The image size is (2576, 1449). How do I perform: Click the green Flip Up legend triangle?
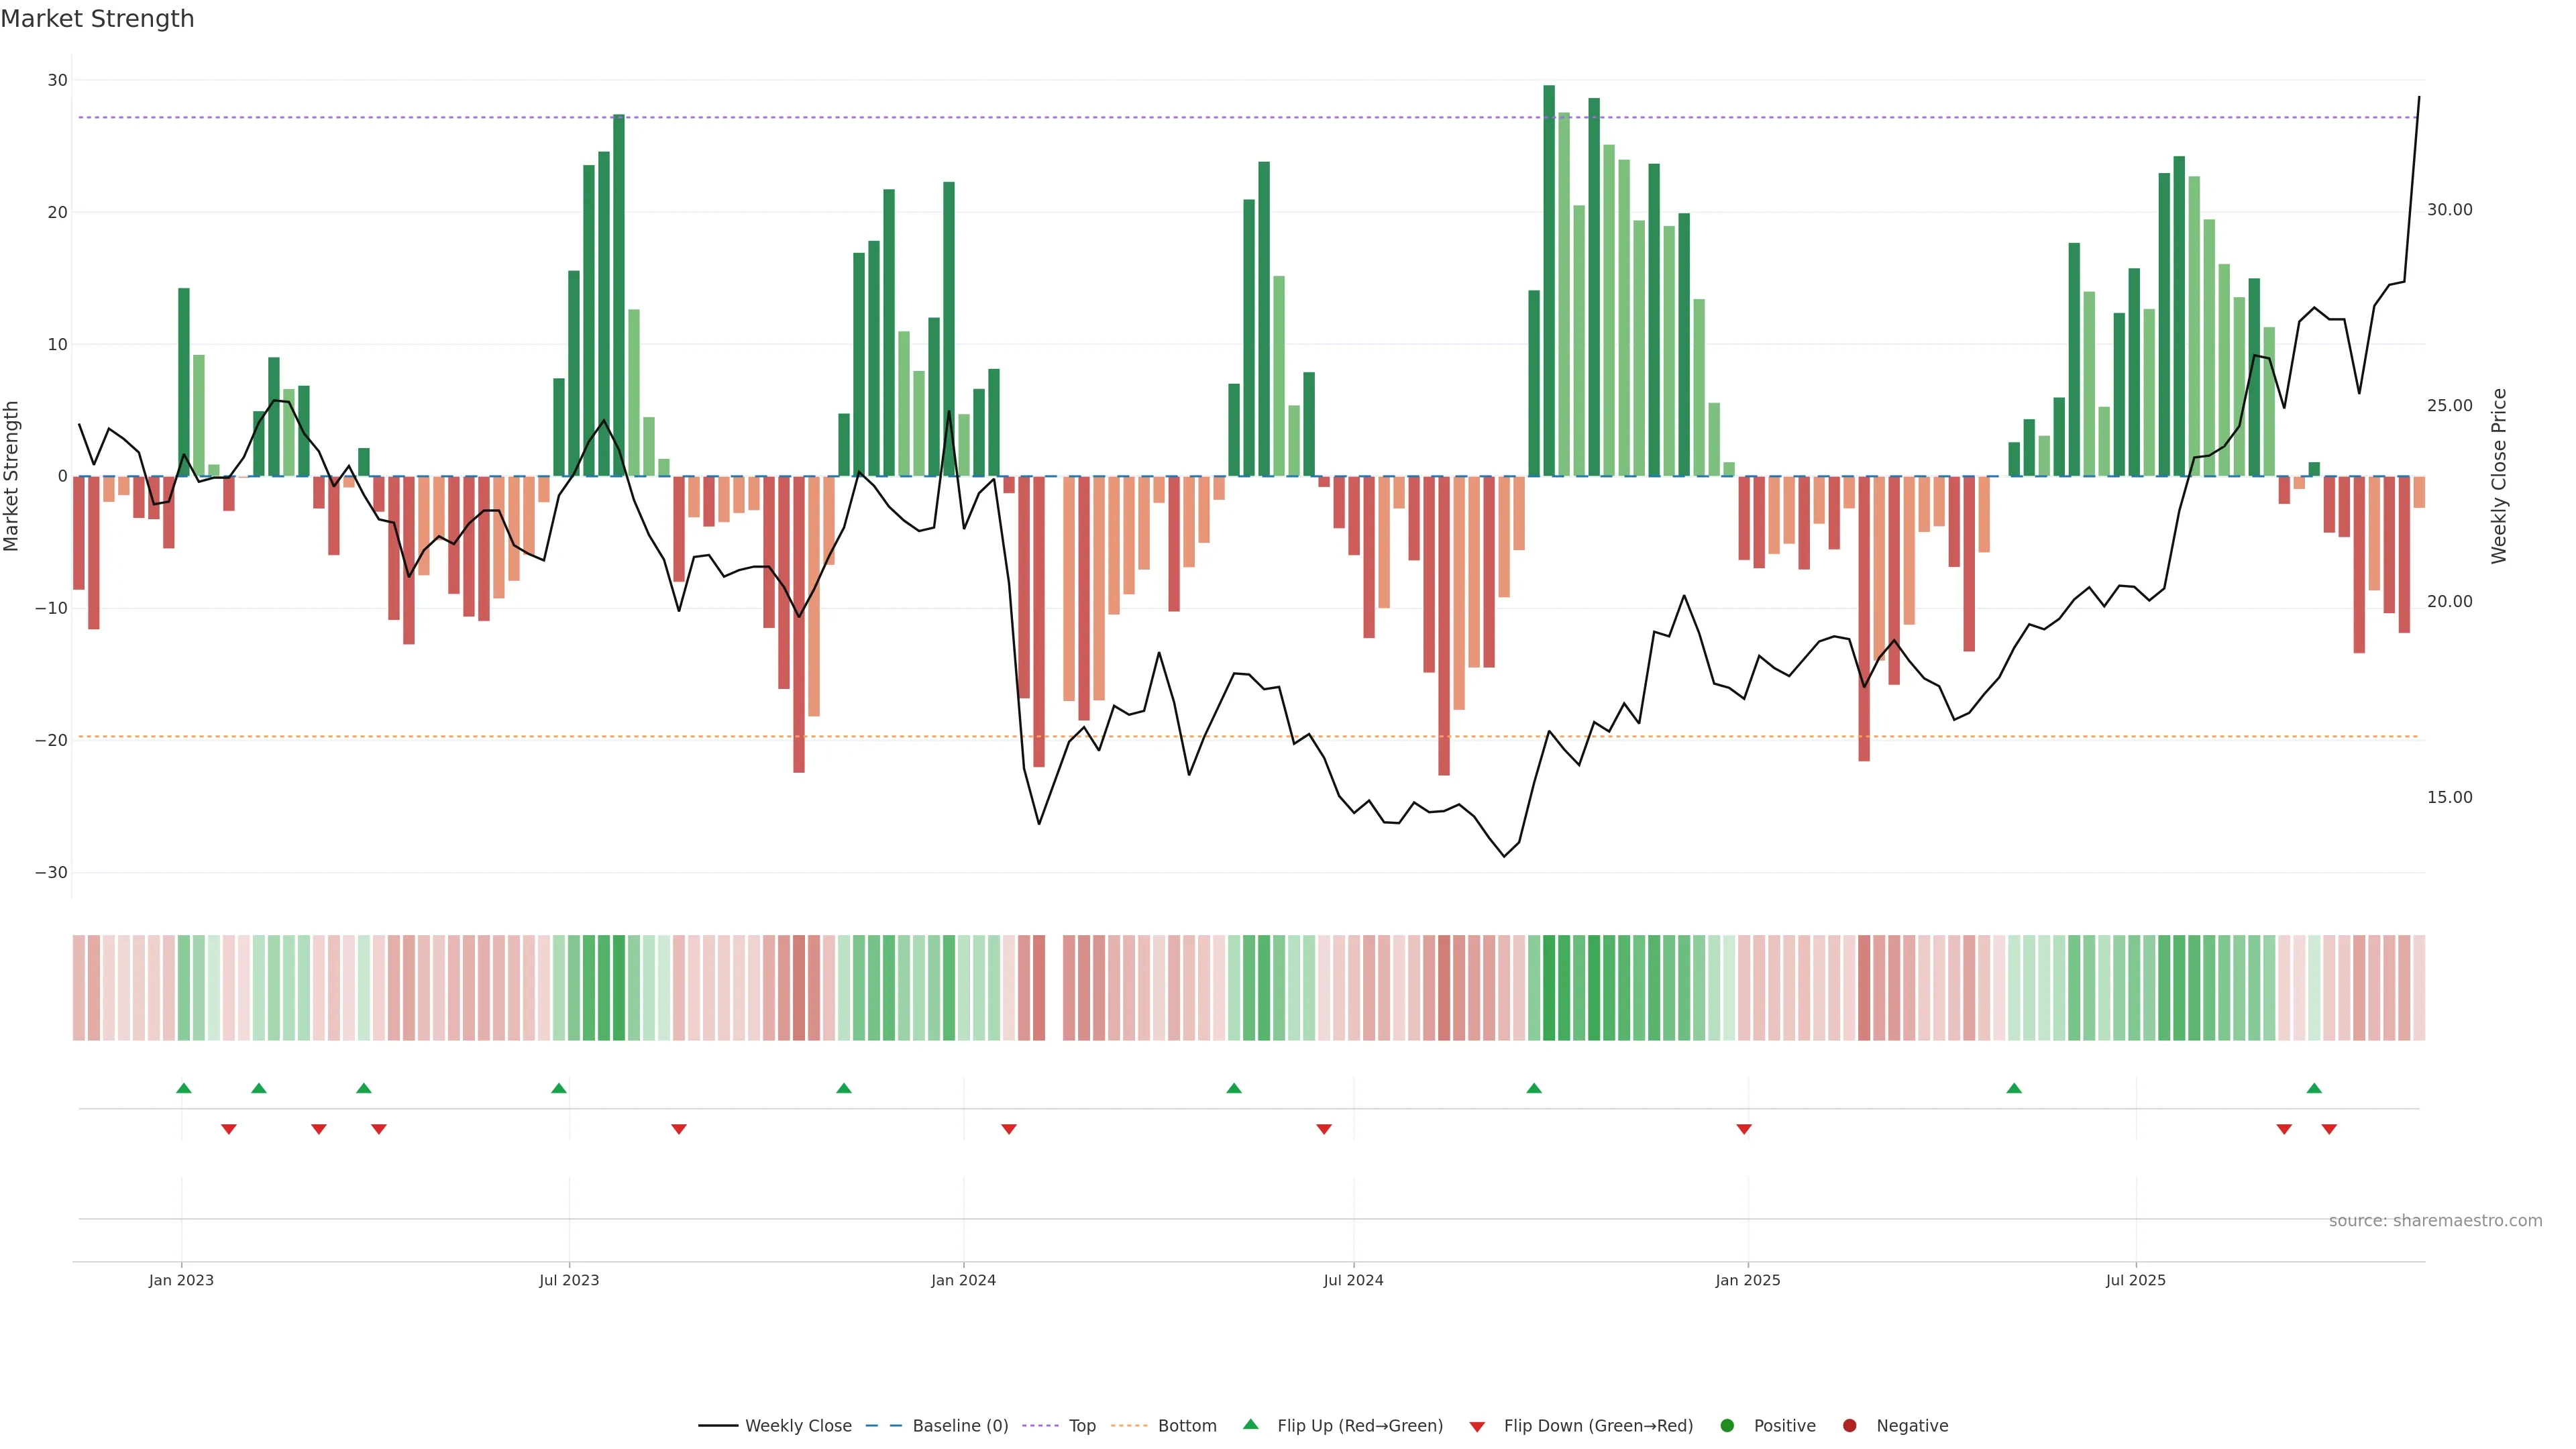[1250, 1425]
